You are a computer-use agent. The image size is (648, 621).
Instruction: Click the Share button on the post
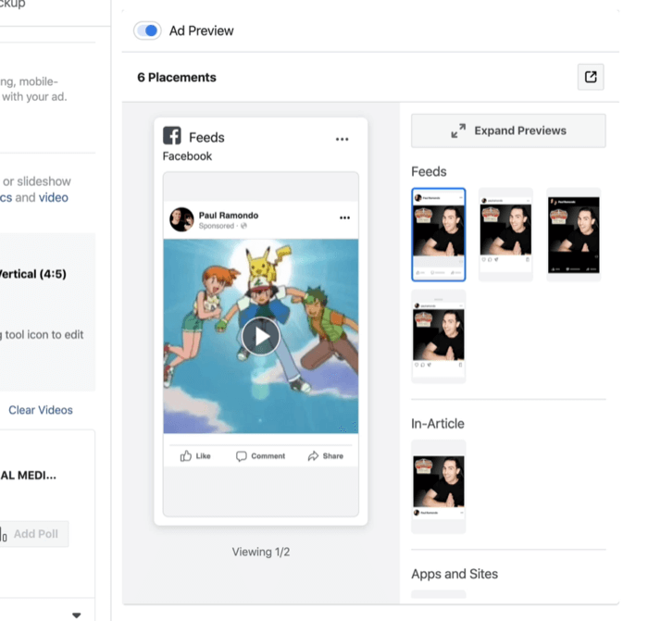(326, 455)
